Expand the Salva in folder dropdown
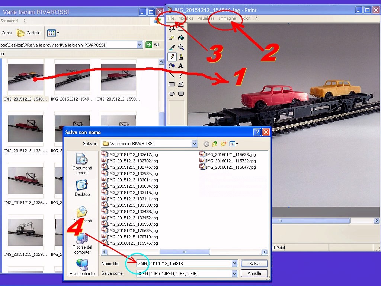381x286 pixels. [194, 144]
